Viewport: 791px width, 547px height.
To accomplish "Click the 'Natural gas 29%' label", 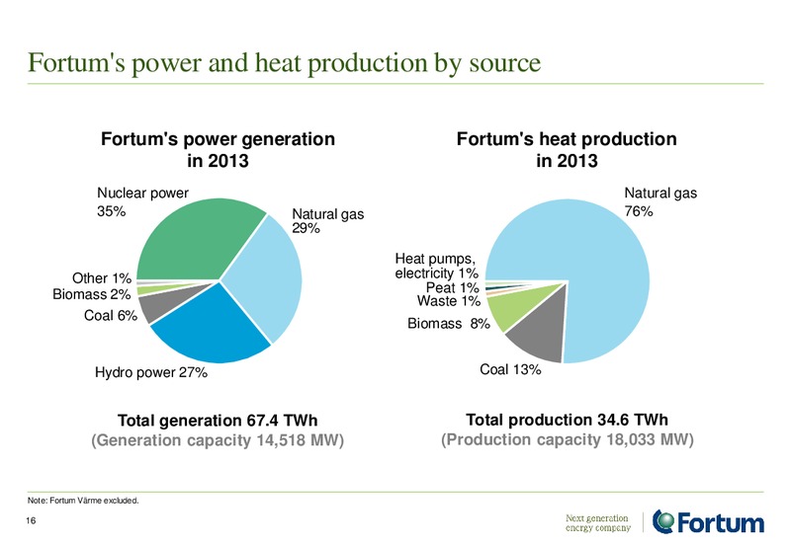I will [x=328, y=221].
